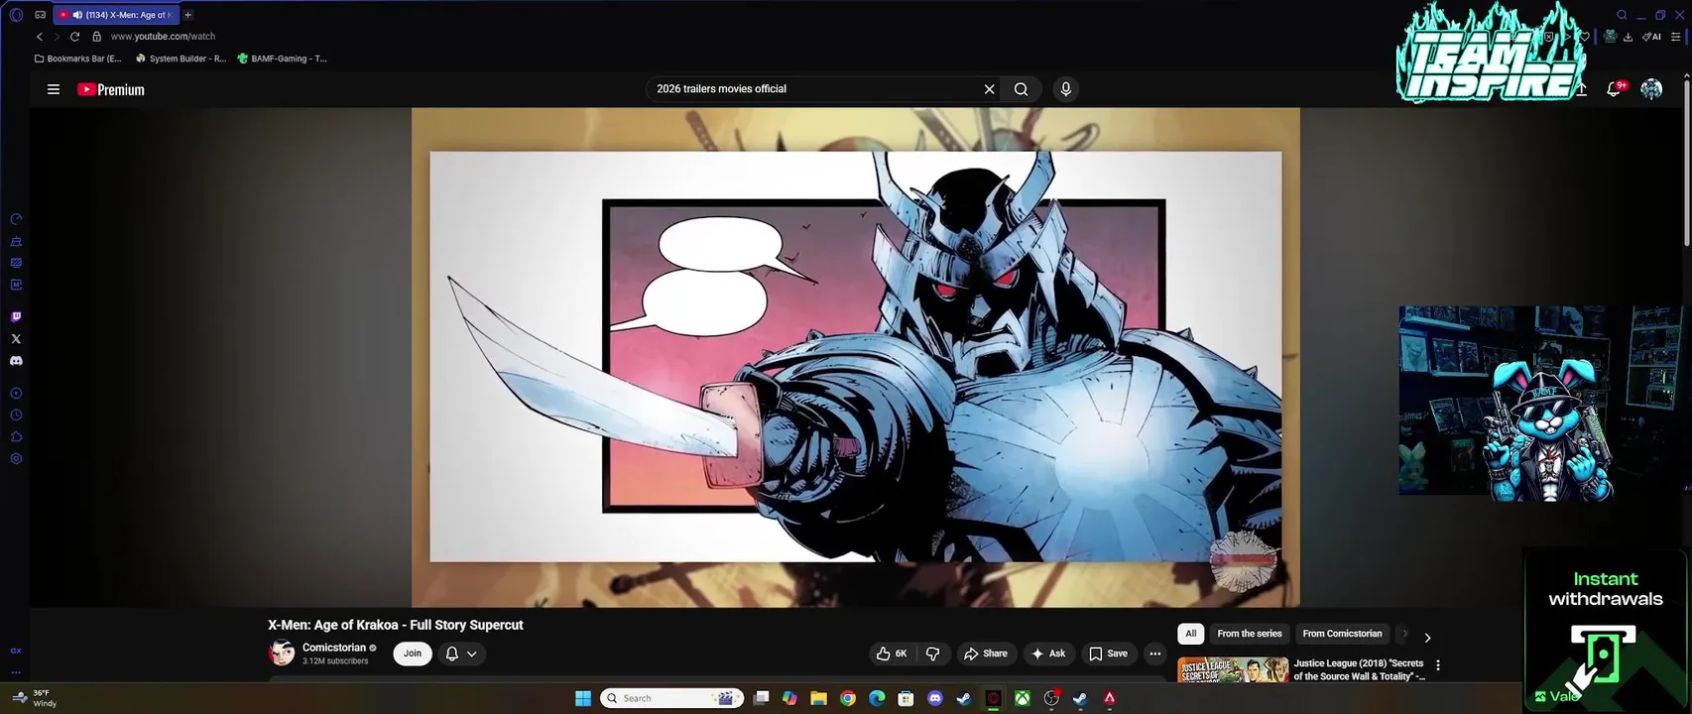Click the page vertical scrollbar
This screenshot has height=714, width=1692.
click(x=1685, y=164)
